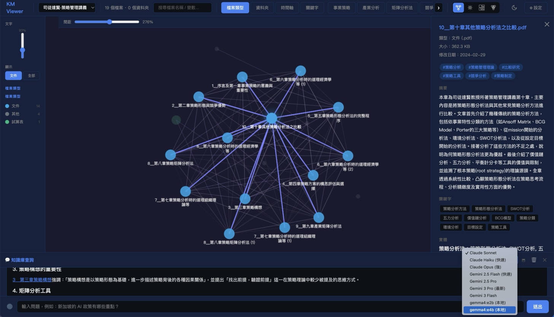This screenshot has height=317, width=554.
Task: Open the 產業分析 tab
Action: point(371,8)
